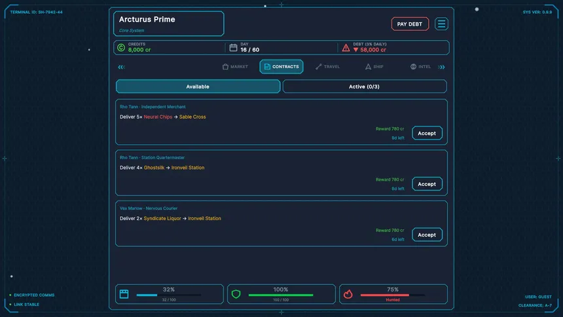Click Rho Tann - Station Quartermaster label

(x=153, y=157)
